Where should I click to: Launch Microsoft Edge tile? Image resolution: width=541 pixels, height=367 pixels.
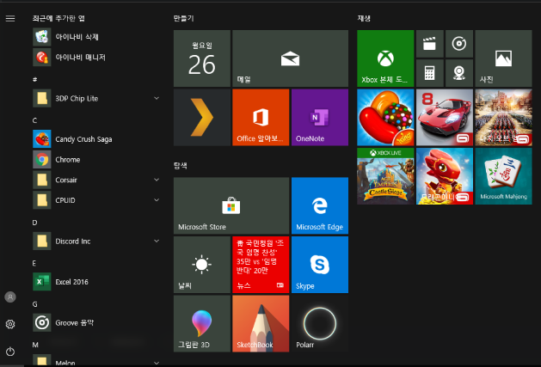click(x=320, y=205)
